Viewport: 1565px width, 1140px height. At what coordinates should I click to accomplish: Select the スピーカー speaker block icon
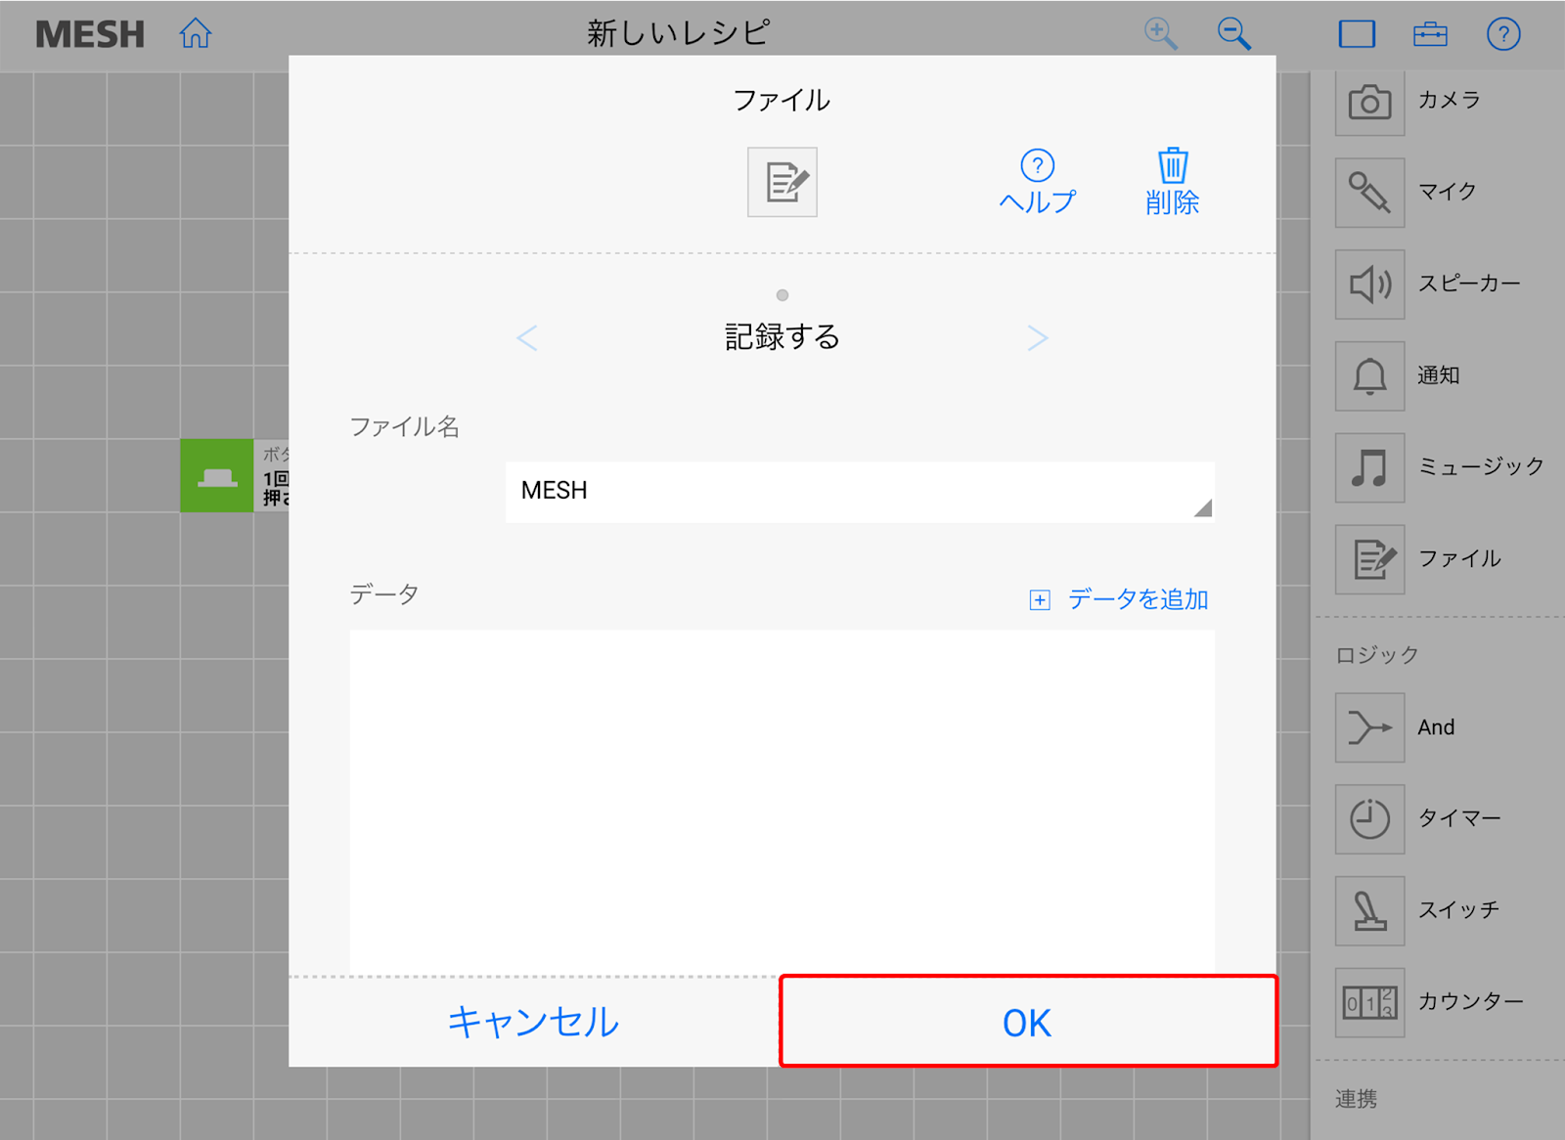pyautogui.click(x=1369, y=285)
